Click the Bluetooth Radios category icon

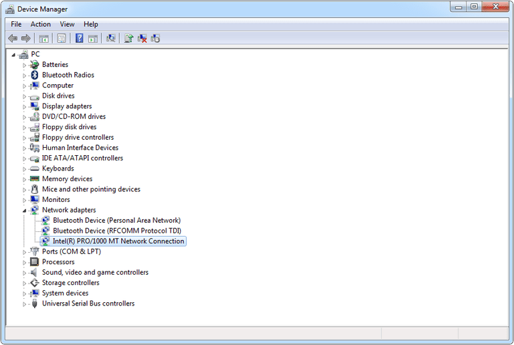34,75
